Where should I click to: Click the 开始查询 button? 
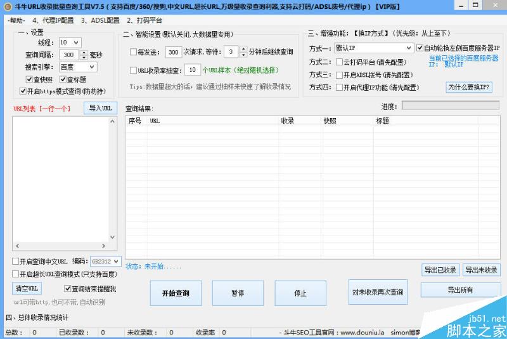(176, 293)
